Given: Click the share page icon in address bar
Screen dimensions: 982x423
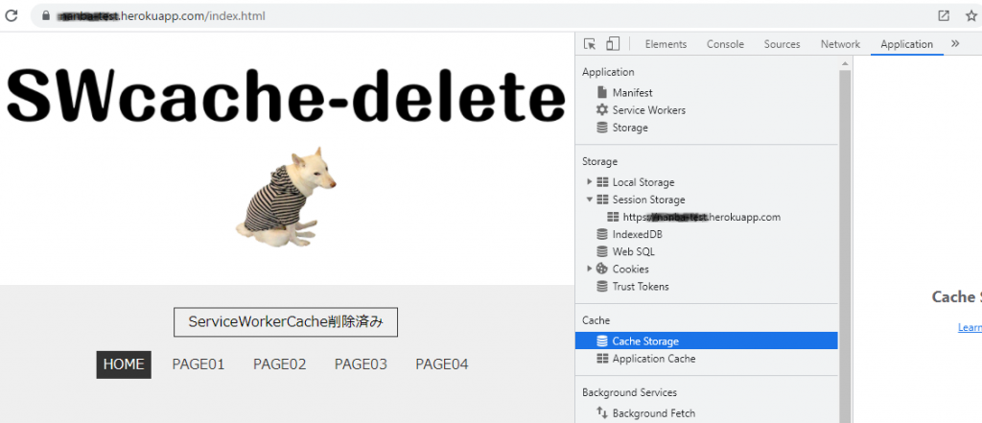Looking at the screenshot, I should pos(944,16).
